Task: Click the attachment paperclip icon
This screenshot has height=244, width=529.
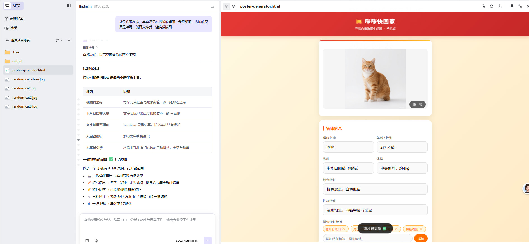Action: point(96,241)
